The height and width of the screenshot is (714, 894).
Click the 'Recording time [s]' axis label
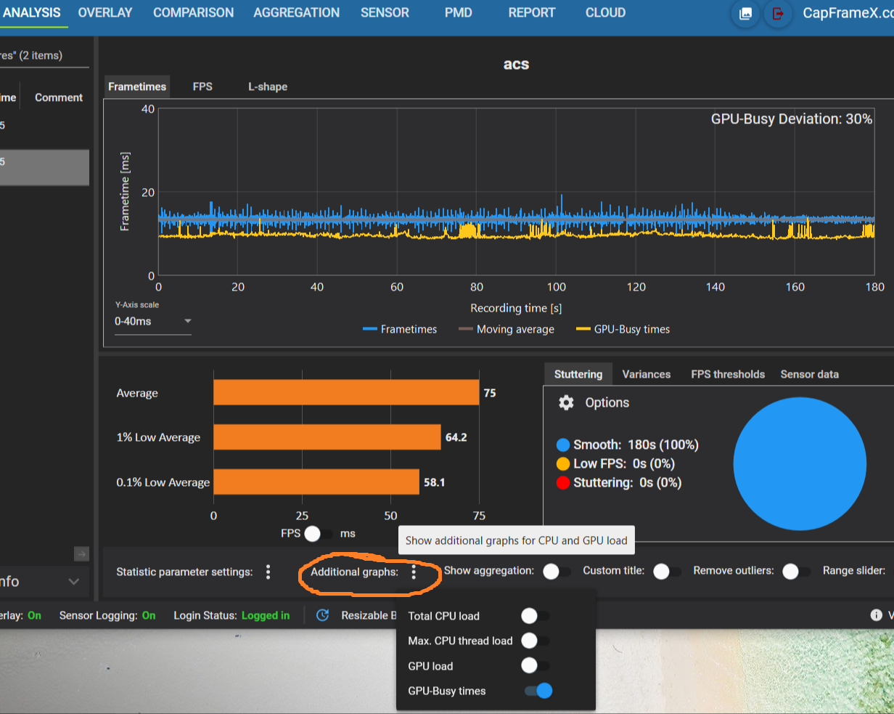516,308
